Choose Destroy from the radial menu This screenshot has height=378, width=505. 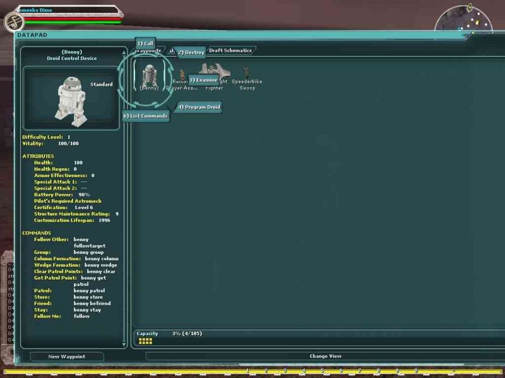(190, 53)
